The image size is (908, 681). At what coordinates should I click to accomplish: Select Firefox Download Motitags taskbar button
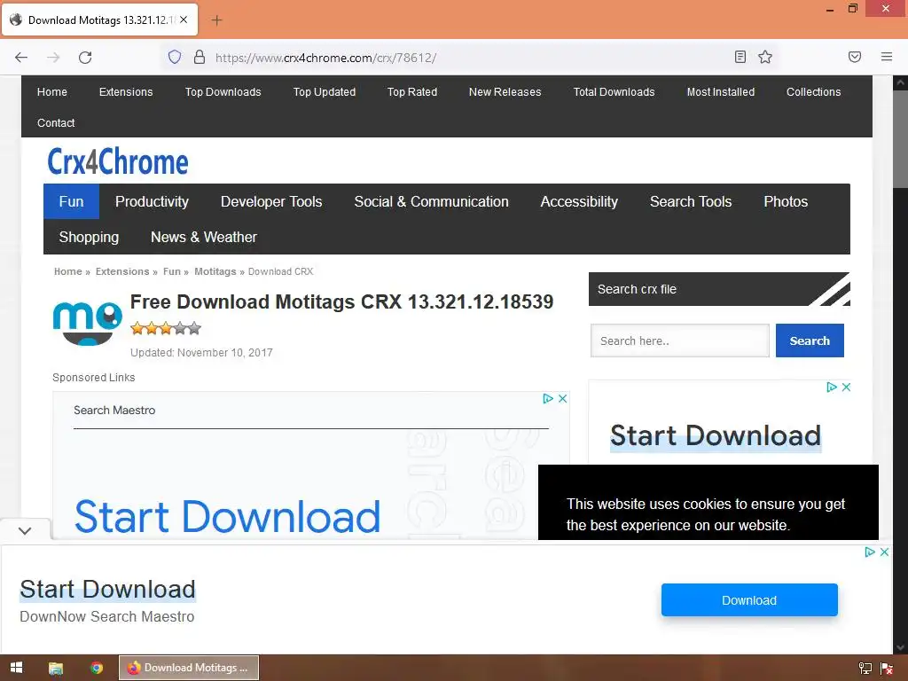(x=189, y=668)
